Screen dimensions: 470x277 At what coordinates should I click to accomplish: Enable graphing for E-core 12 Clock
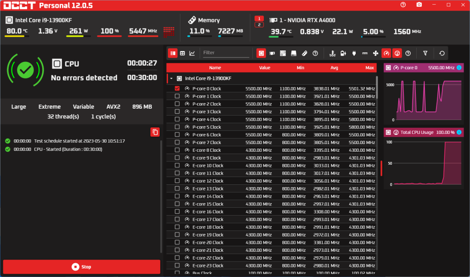177,181
